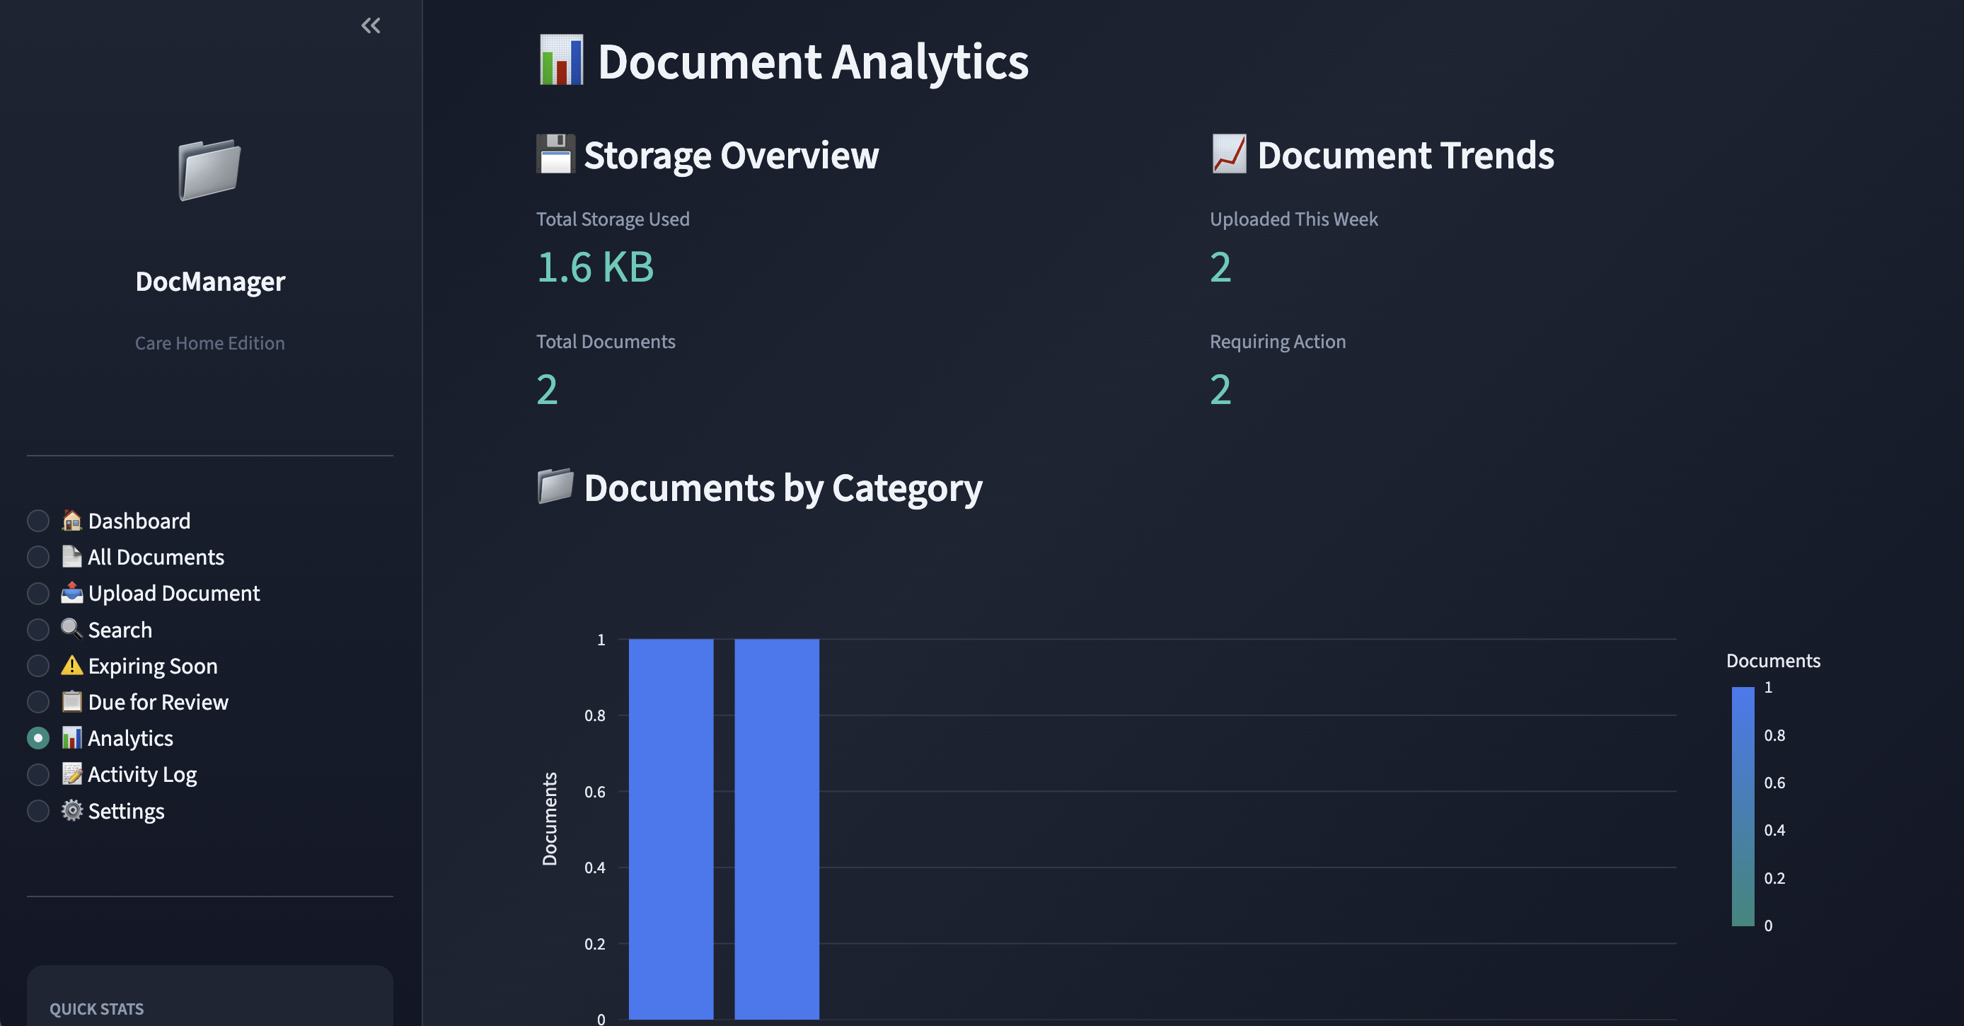Click the Settings gear icon
The image size is (1964, 1026).
click(71, 809)
